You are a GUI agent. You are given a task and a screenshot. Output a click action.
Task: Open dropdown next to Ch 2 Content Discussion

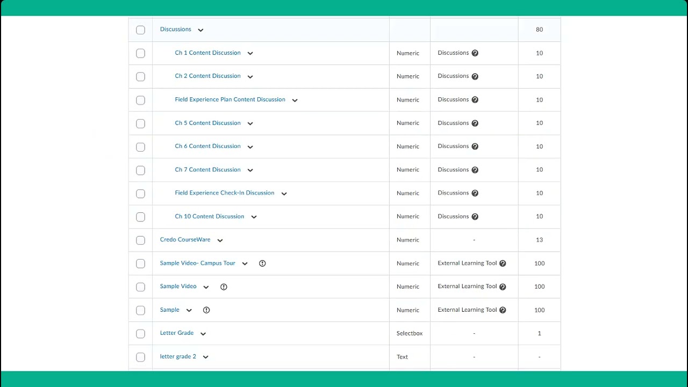click(250, 77)
